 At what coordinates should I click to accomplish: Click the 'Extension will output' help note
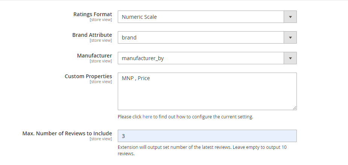pyautogui.click(x=202, y=150)
